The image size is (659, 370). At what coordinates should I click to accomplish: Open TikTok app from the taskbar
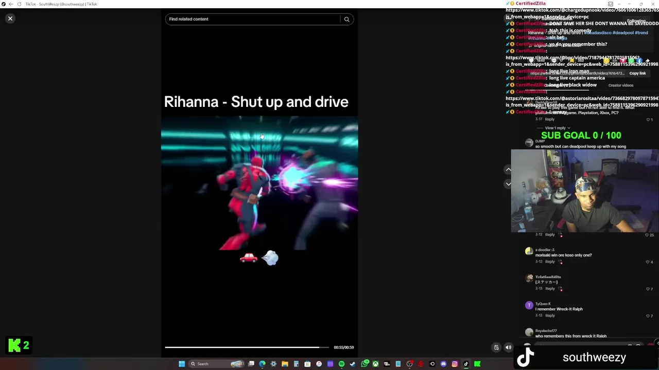[466, 364]
